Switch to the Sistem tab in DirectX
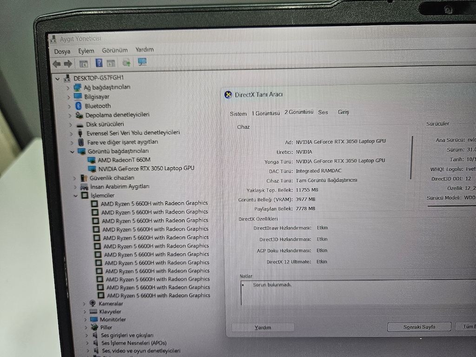Screen dimensions: 476x357 click(x=238, y=114)
